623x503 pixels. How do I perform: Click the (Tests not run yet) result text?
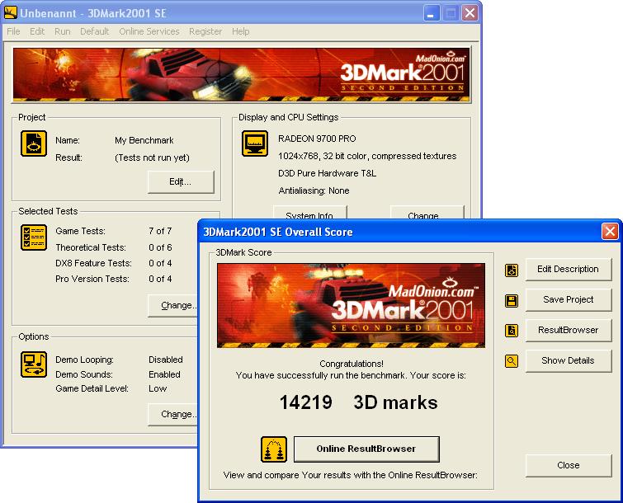click(152, 157)
